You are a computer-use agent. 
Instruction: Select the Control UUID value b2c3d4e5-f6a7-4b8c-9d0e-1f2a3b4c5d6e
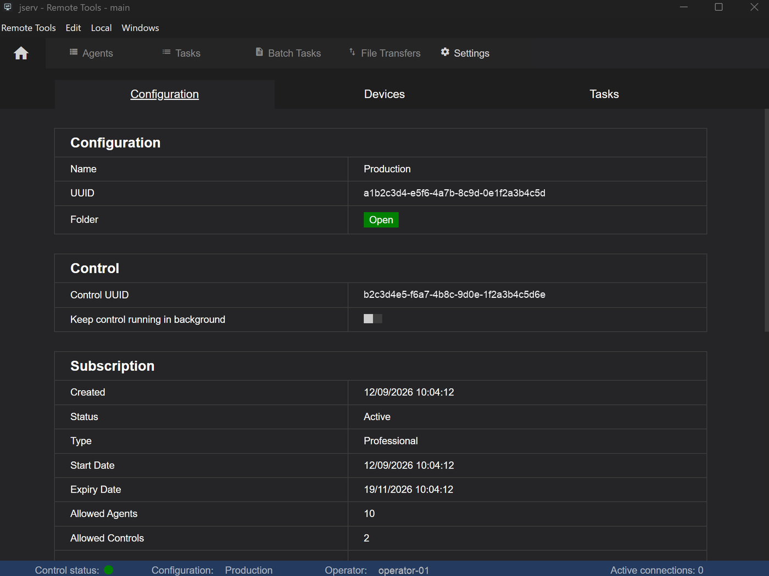pos(454,295)
